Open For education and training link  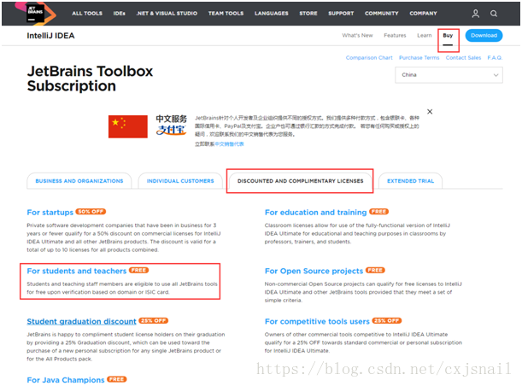[x=315, y=213]
